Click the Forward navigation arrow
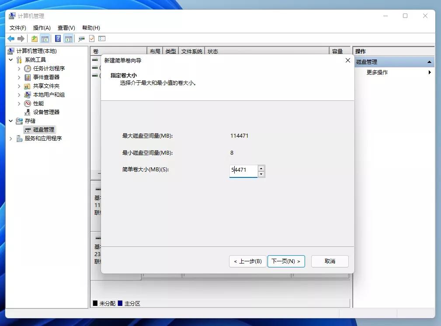441x326 pixels. click(21, 38)
